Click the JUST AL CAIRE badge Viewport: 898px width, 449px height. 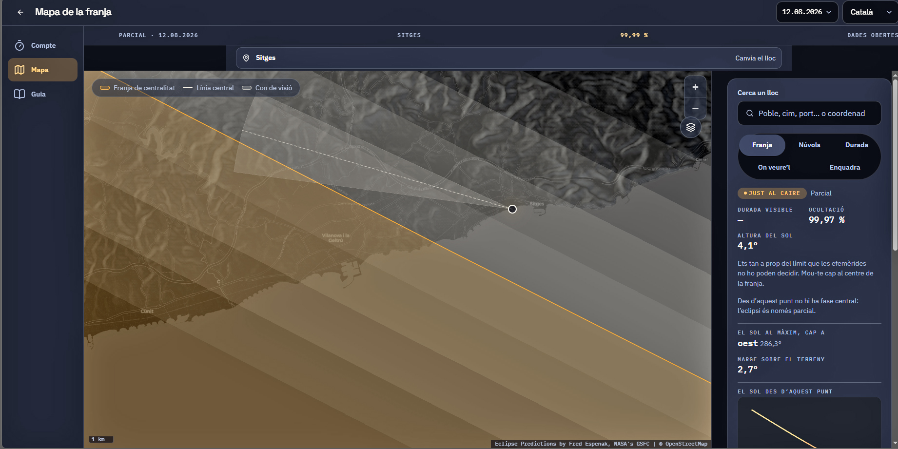tap(772, 193)
